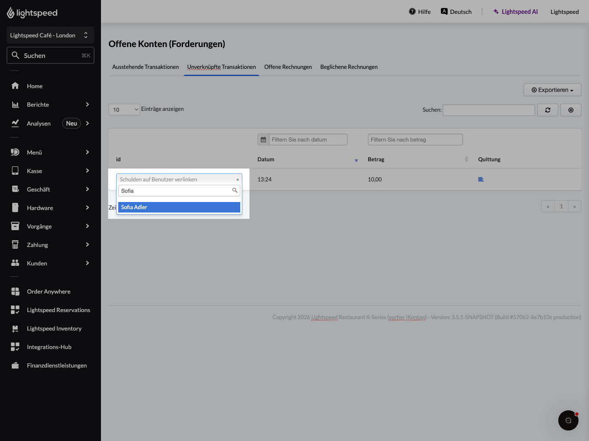Click the Hilfe question mark icon
Screen dimensions: 589x441
click(x=412, y=11)
